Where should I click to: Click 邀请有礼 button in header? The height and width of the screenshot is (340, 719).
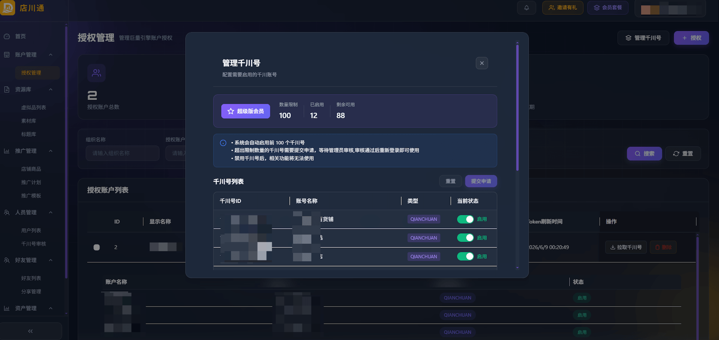563,8
